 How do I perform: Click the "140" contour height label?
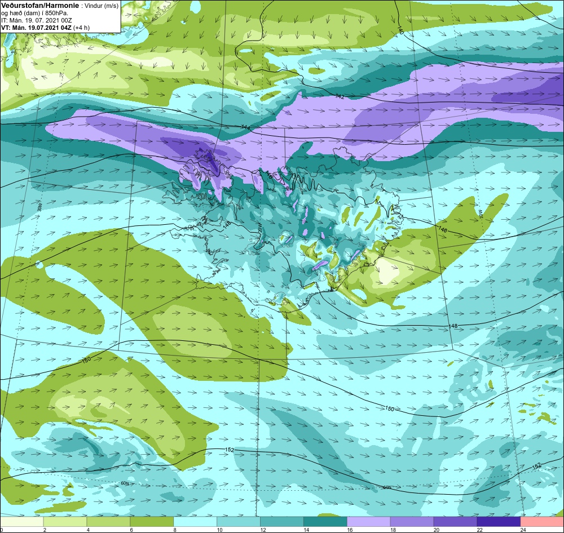[401, 30]
